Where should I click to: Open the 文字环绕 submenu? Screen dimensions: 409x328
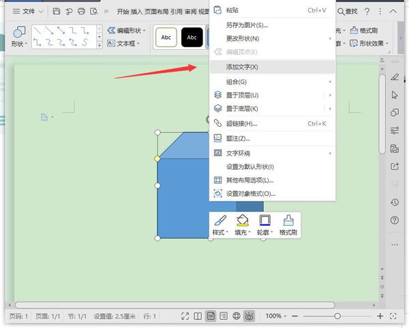pos(272,153)
